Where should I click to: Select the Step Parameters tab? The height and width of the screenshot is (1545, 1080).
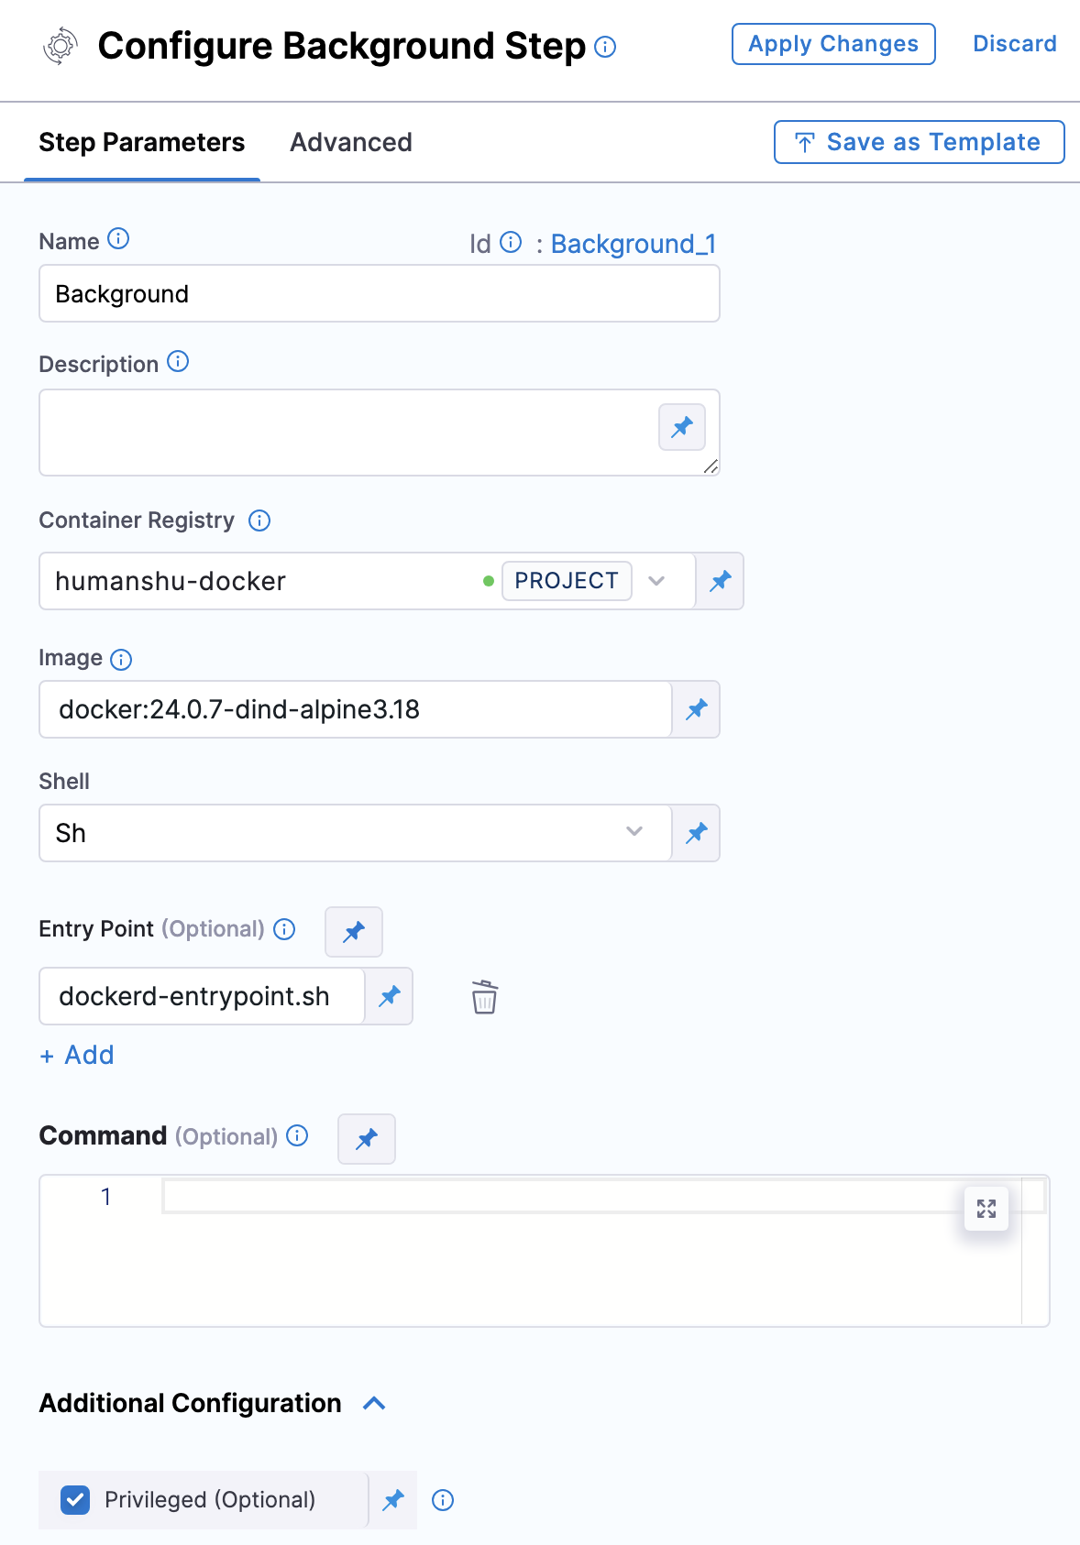142,143
